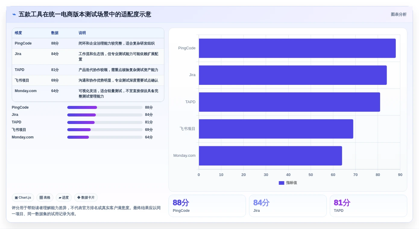The height and width of the screenshot is (229, 419).
Task: Click the Monday.com bar in the chart
Action: 270,156
